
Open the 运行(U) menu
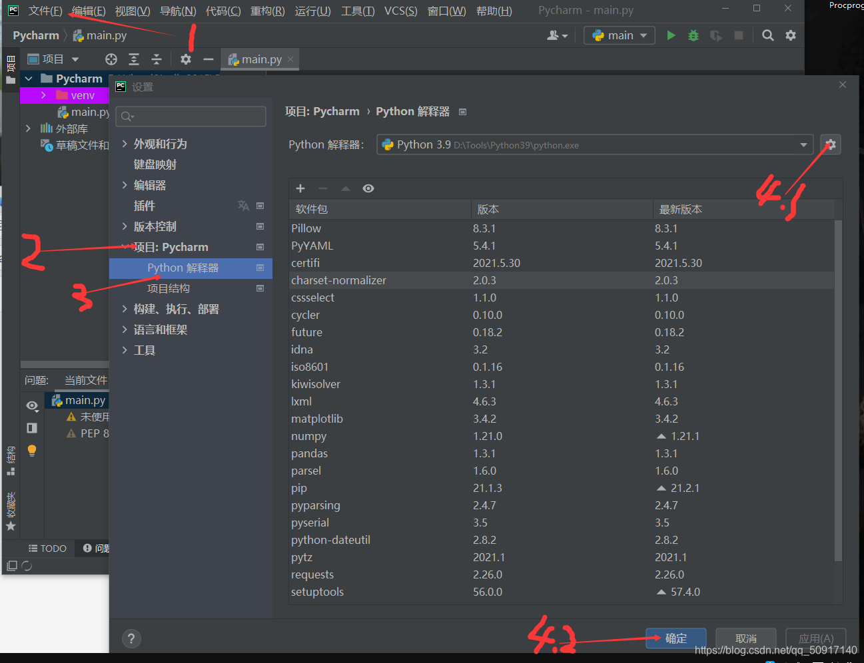313,11
